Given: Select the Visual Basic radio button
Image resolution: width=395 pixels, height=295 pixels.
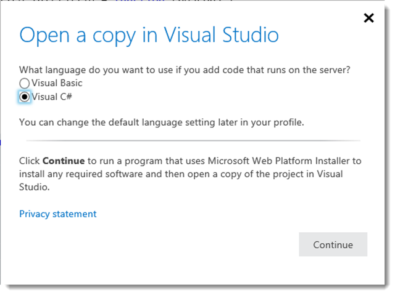Looking at the screenshot, I should pyautogui.click(x=25, y=83).
